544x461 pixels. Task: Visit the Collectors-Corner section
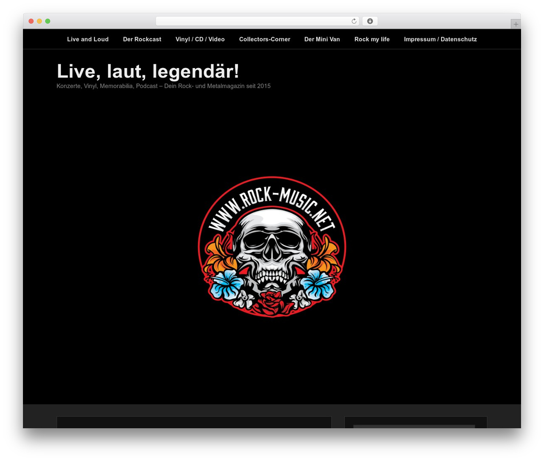[264, 39]
